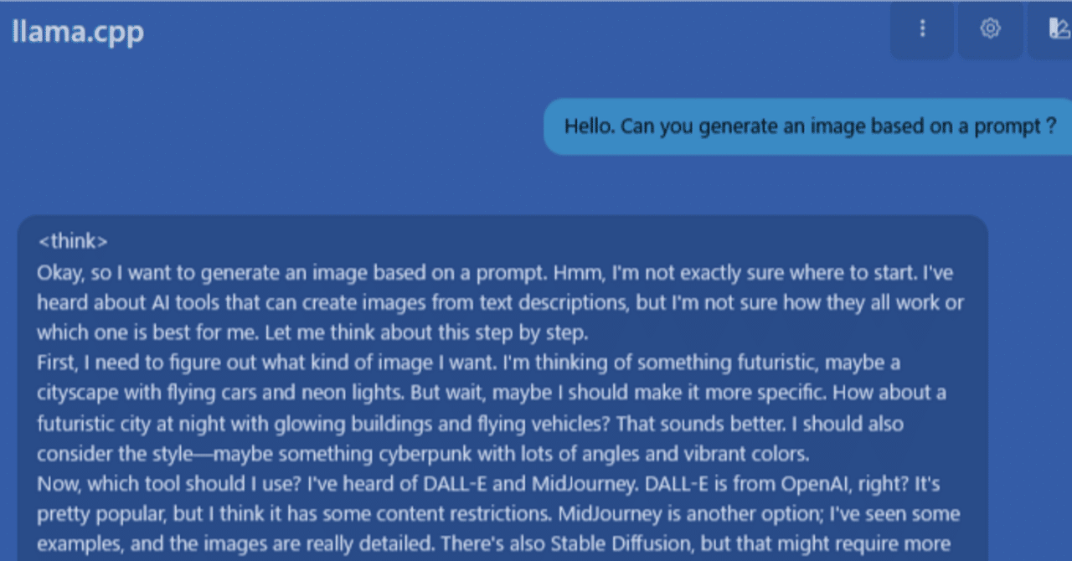Open the settings gear icon

990,28
